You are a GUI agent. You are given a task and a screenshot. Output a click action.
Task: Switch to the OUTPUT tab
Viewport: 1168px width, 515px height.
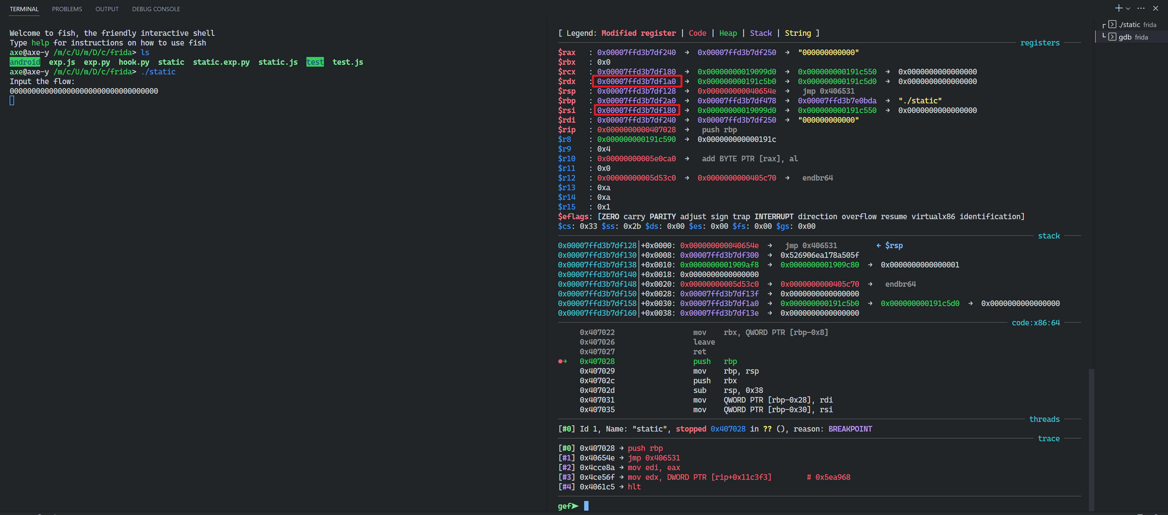(107, 9)
